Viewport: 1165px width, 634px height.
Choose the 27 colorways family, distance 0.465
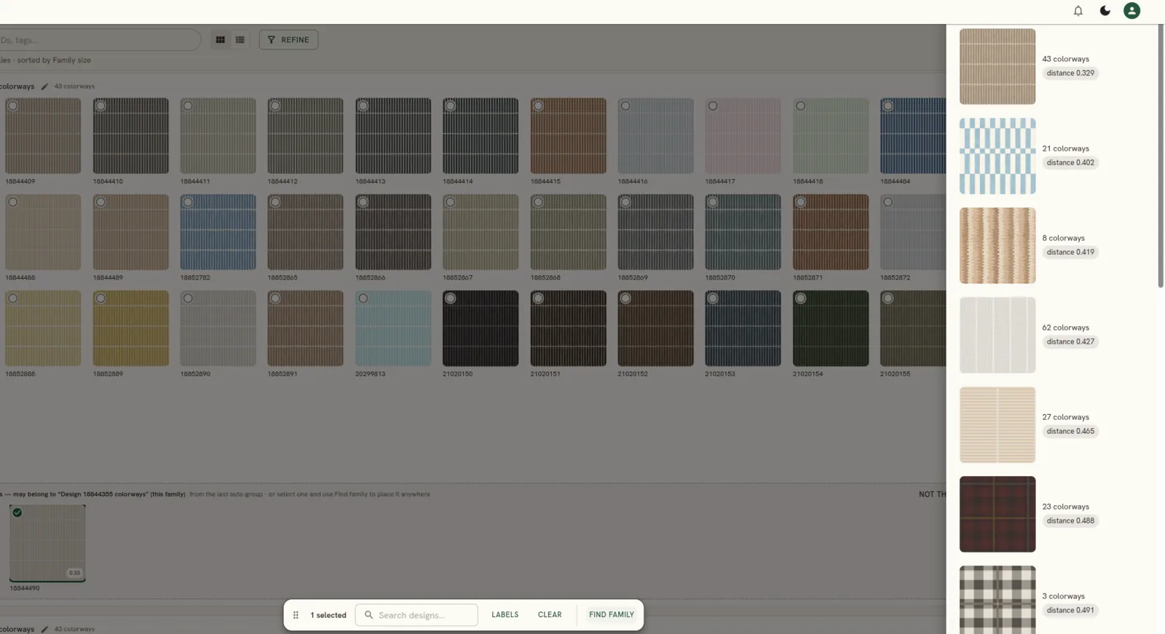coord(998,424)
